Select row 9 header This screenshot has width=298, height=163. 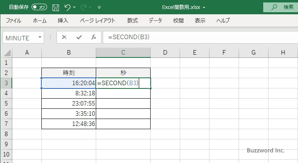(6, 144)
